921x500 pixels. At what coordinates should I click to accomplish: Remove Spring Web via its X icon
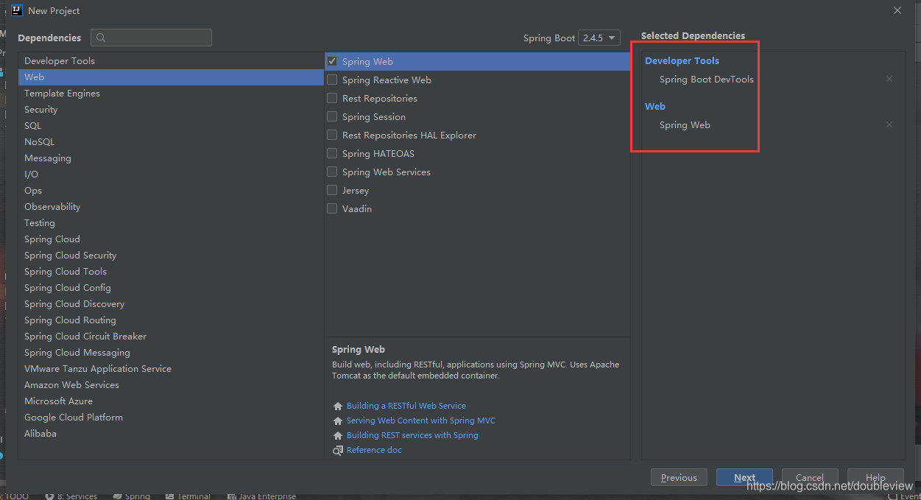[889, 124]
